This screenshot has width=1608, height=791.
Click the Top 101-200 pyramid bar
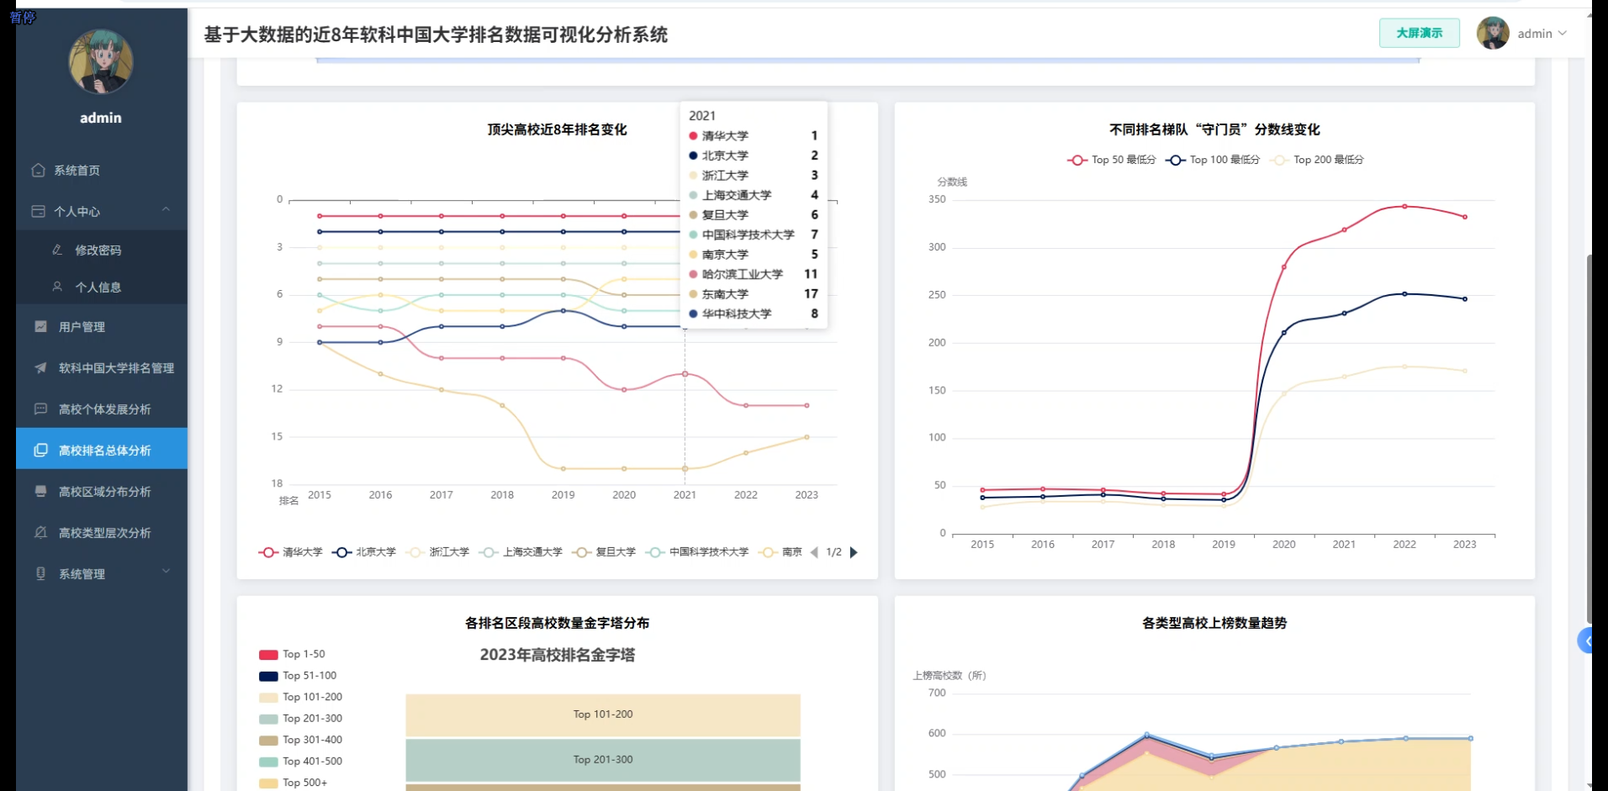pos(603,715)
